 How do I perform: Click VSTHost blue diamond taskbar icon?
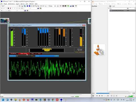click(x=61, y=100)
